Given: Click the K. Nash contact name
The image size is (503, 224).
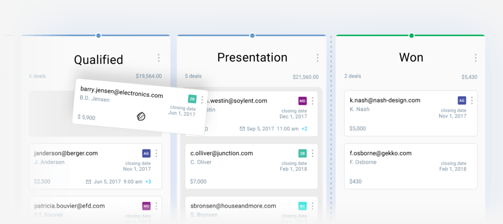Looking at the screenshot, I should pyautogui.click(x=360, y=109).
